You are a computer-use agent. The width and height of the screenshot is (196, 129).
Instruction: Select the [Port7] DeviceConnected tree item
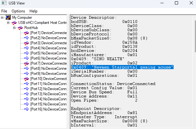point(48,63)
